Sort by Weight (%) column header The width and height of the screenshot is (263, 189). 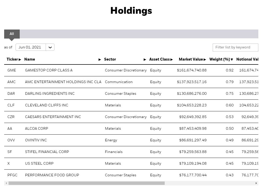[220, 59]
